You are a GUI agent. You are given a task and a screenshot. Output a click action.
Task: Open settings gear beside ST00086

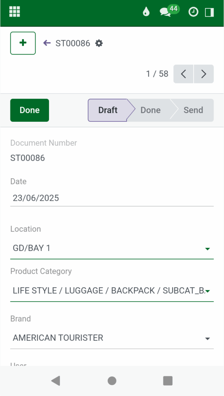click(99, 43)
